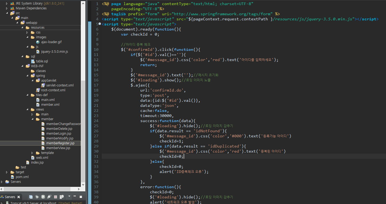The width and height of the screenshot is (386, 204).
Task: Click the Servers project folder icon
Action: [7, 182]
